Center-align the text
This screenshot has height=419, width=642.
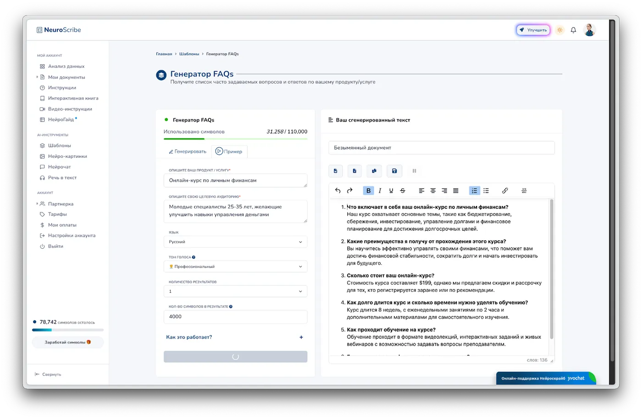pos(433,190)
